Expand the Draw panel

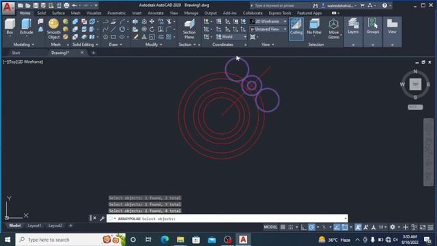115,44
